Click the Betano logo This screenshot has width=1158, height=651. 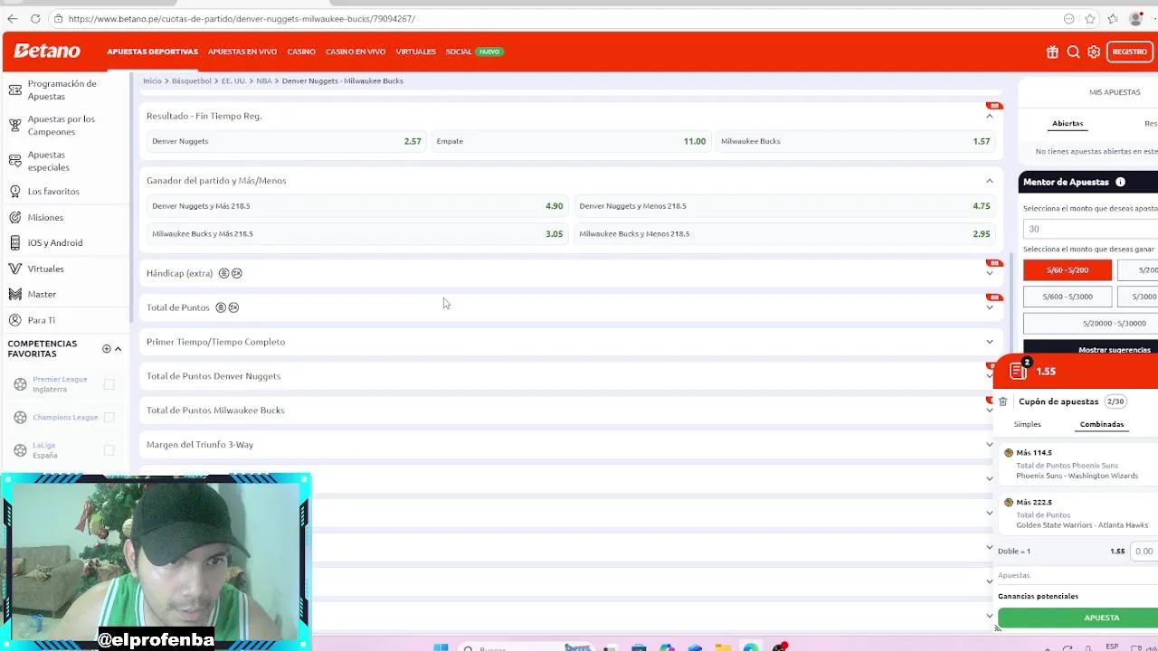47,52
